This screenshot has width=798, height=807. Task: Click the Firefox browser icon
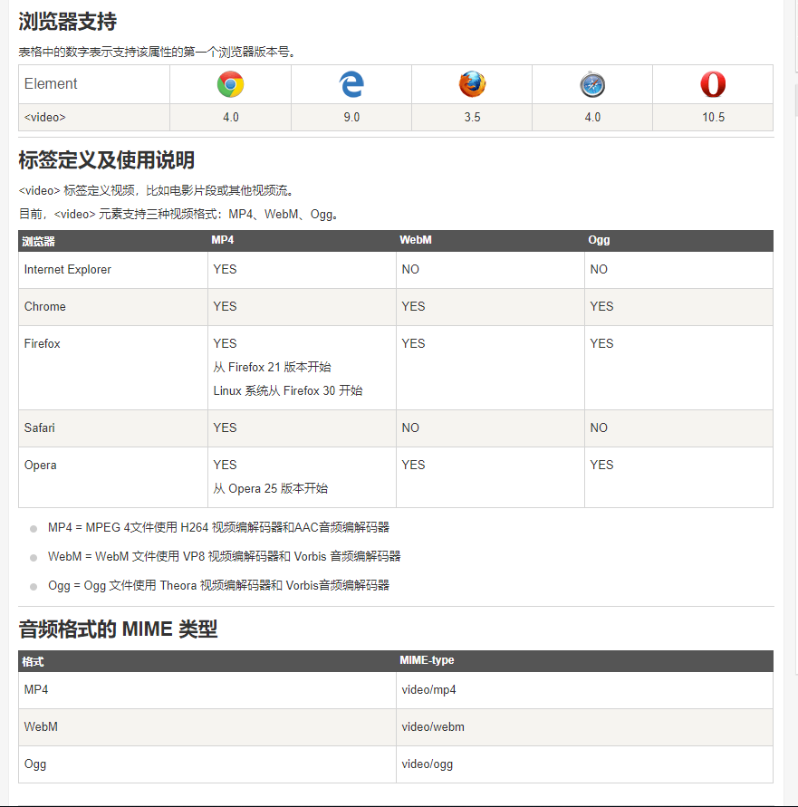click(x=472, y=84)
